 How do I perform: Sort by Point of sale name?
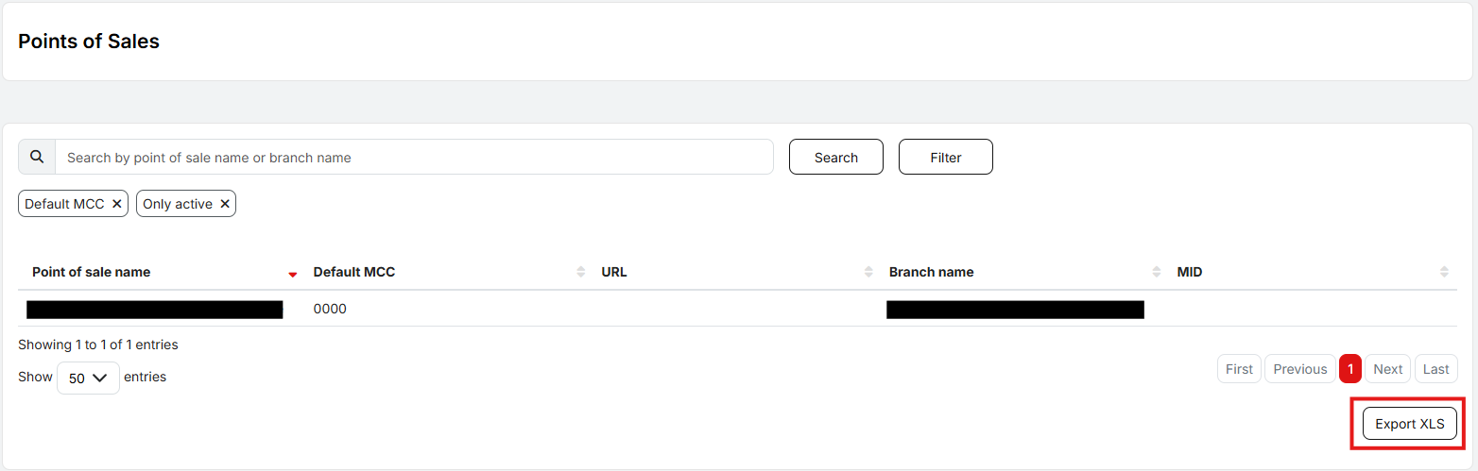click(x=292, y=273)
